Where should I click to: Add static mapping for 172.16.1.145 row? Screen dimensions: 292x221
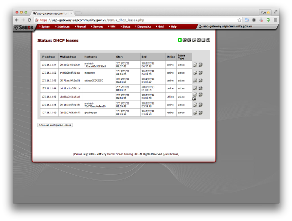click(195, 80)
